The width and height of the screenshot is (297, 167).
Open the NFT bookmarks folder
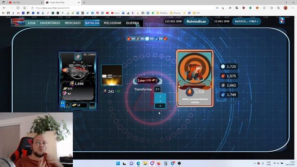pyautogui.click(x=196, y=13)
